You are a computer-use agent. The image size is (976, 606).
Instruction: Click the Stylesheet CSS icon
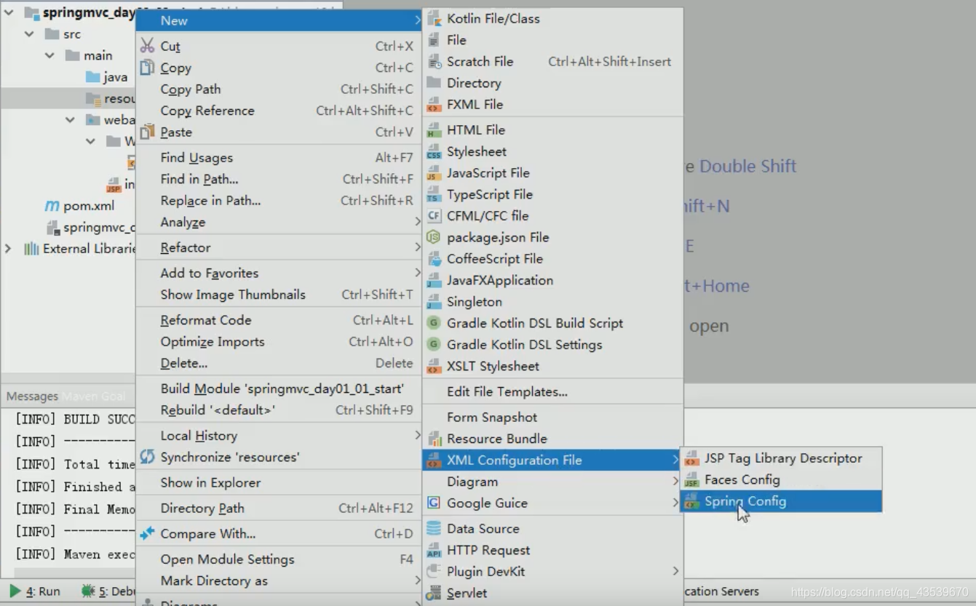click(x=434, y=151)
